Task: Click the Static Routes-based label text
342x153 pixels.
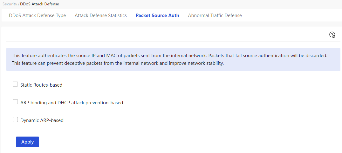Action: click(41, 85)
